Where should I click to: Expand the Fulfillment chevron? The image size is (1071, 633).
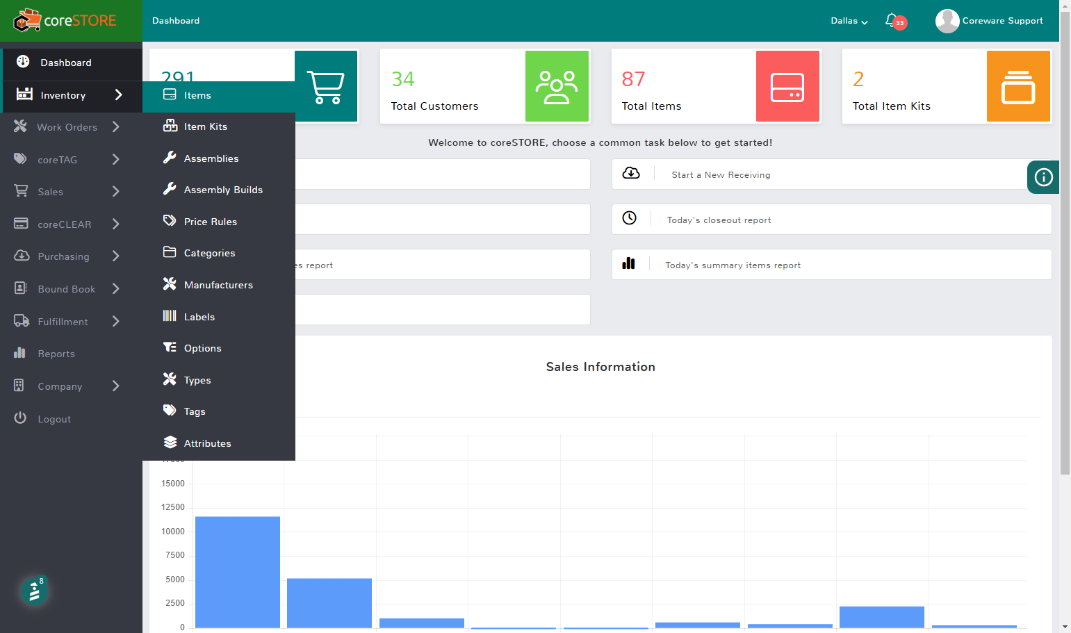116,321
